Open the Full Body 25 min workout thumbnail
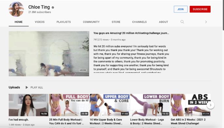The height and width of the screenshot is (128, 224). pyautogui.click(x=69, y=105)
